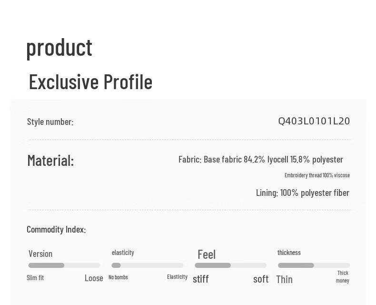This screenshot has width=376, height=305.
Task: Click the elasticity slider bar
Action: point(148,265)
